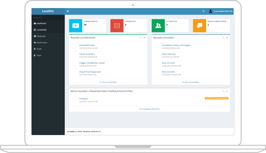Close the Neueste Lernseiten panel
Screen dimensions: 266x153
(x=227, y=38)
